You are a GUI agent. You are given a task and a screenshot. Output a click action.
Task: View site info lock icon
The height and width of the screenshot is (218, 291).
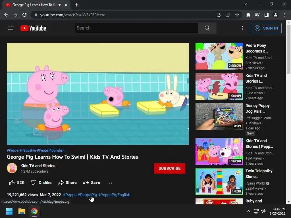(x=36, y=15)
